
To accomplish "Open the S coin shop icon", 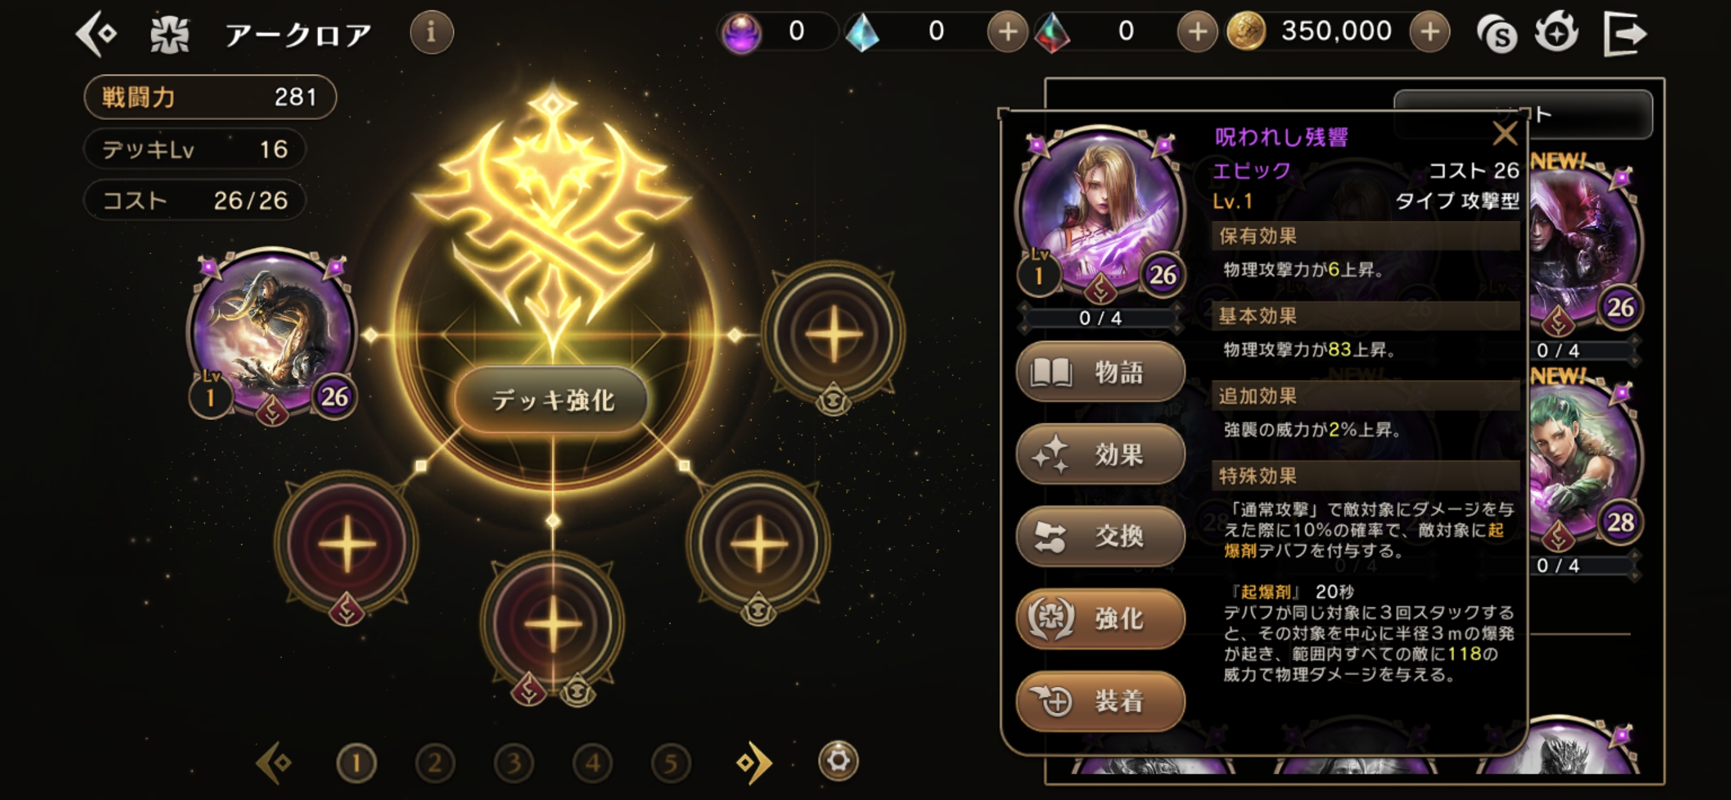I will (1496, 32).
